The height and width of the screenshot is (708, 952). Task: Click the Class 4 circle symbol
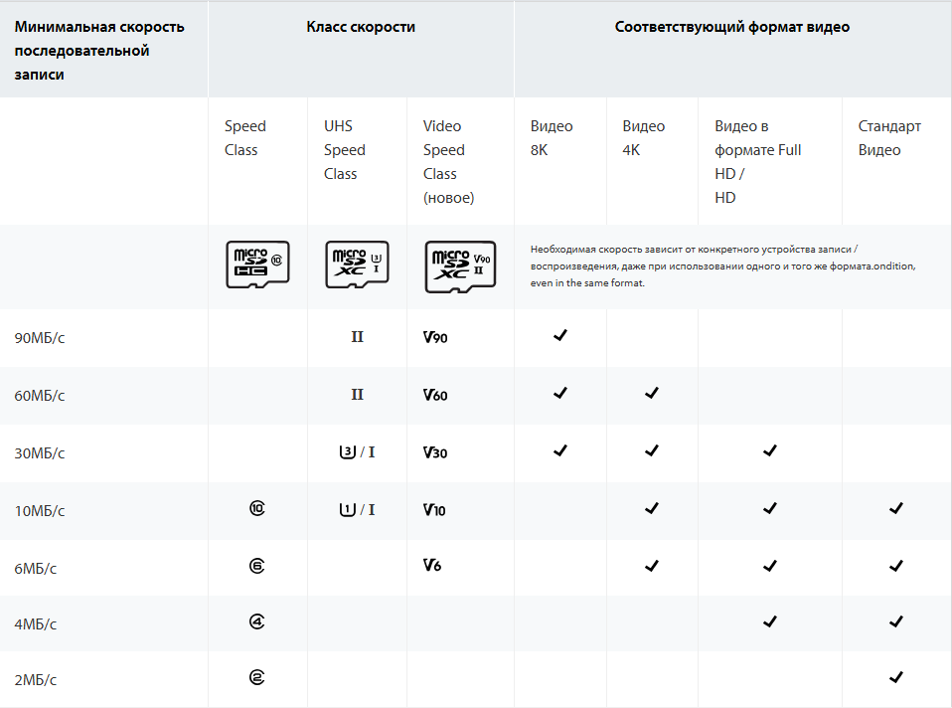(x=257, y=622)
